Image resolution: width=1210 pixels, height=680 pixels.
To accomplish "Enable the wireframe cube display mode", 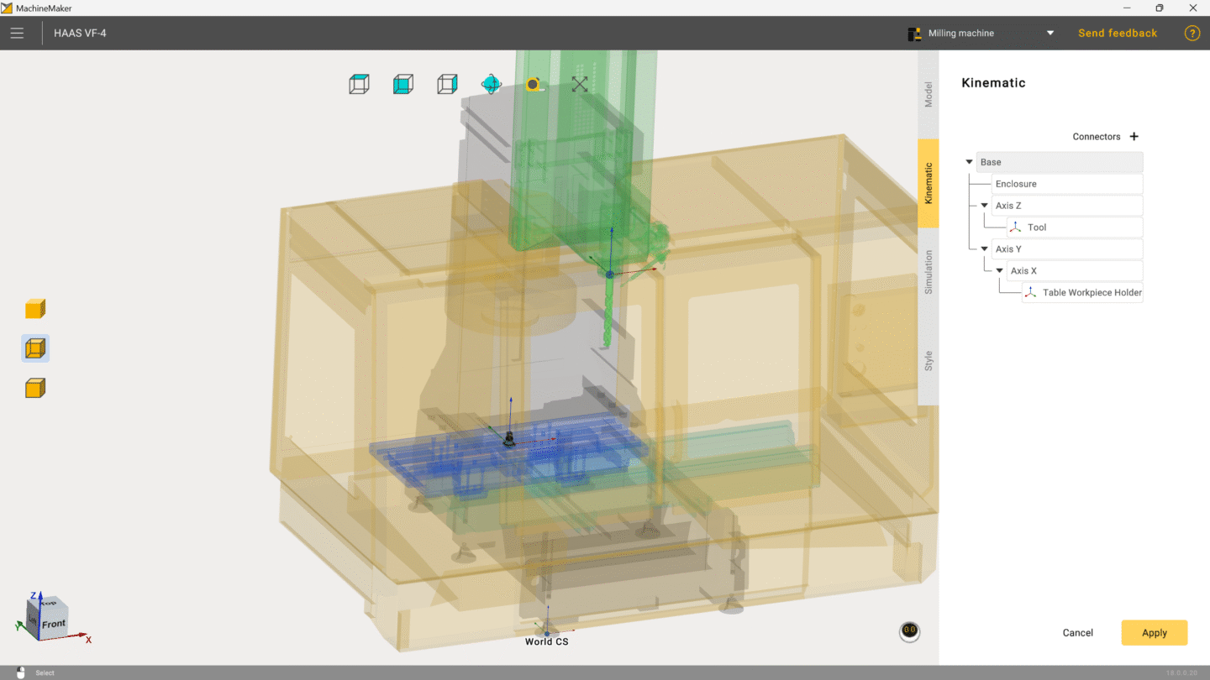I will (x=35, y=348).
